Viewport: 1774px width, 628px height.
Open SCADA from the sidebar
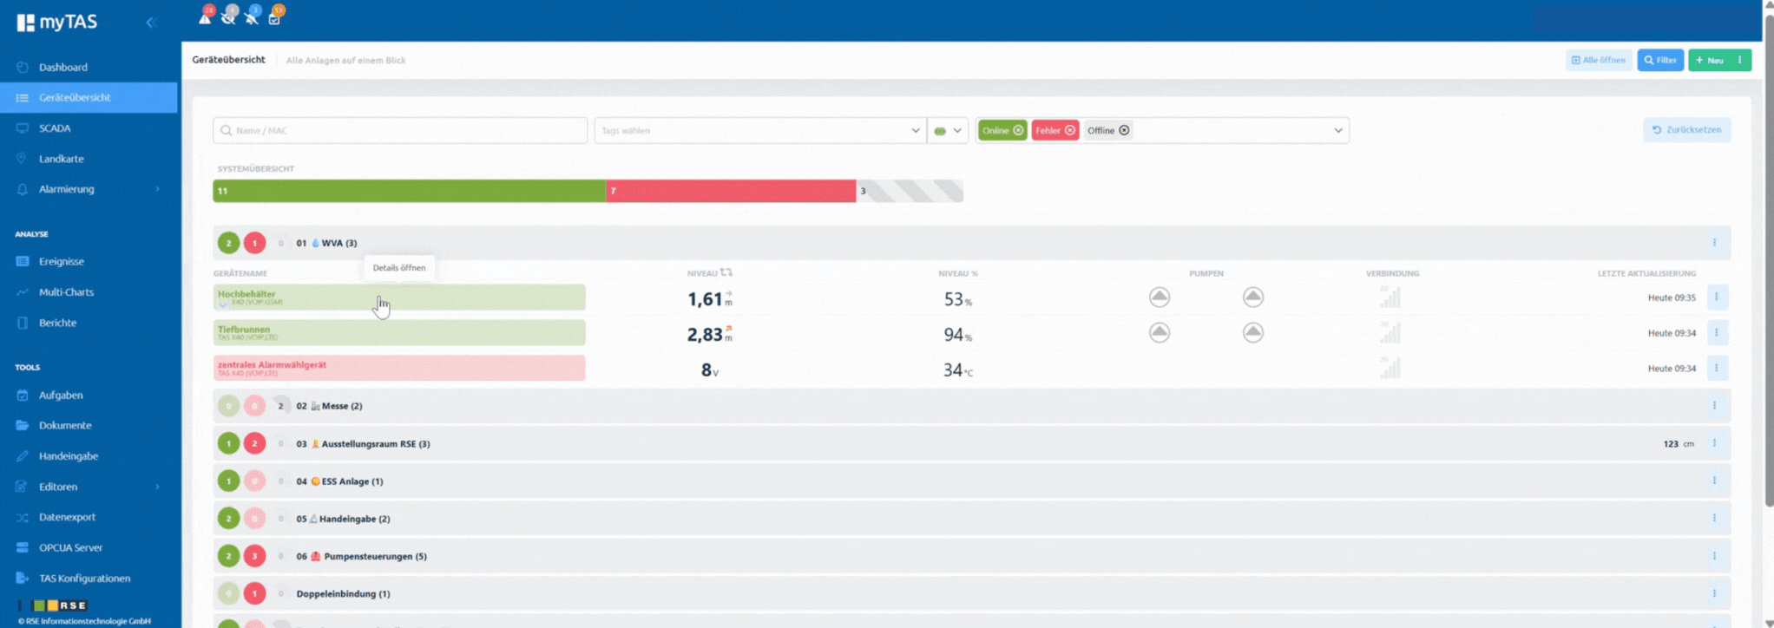[x=55, y=128]
